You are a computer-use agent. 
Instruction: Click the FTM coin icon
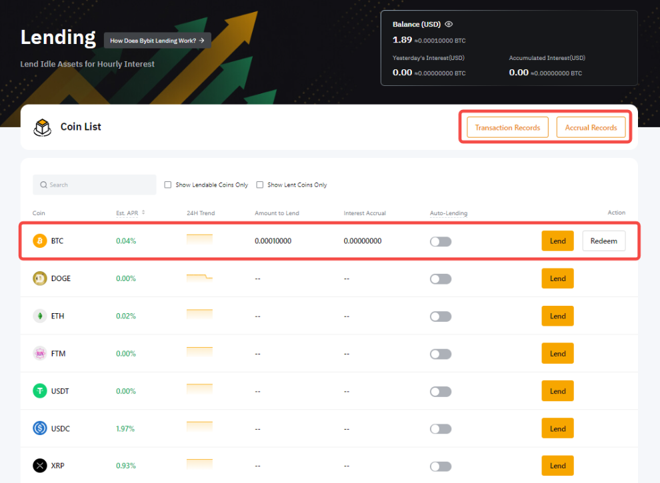(x=40, y=354)
